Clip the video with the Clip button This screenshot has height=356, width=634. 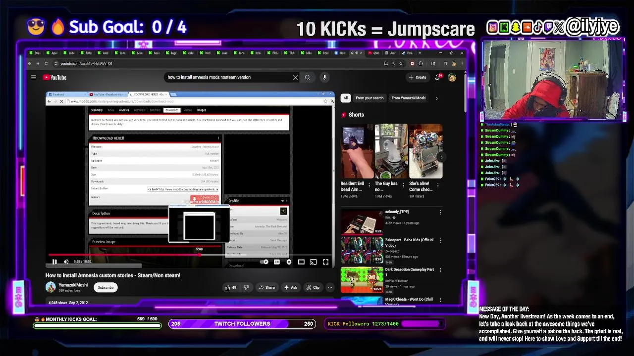(x=313, y=287)
